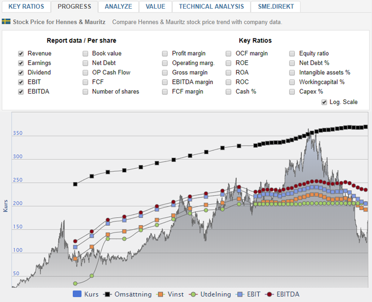372x302 pixels.
Task: Open the ANALYZE tab
Action: click(118, 7)
